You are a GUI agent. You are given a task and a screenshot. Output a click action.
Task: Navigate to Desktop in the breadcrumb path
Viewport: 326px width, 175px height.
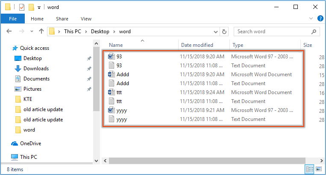[100, 32]
